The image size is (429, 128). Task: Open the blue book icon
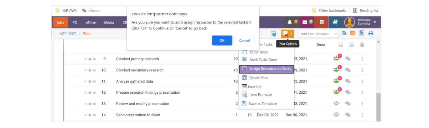pyautogui.click(x=335, y=22)
